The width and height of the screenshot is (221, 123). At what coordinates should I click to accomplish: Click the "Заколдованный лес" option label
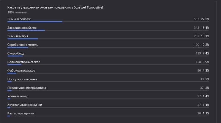point(22,28)
